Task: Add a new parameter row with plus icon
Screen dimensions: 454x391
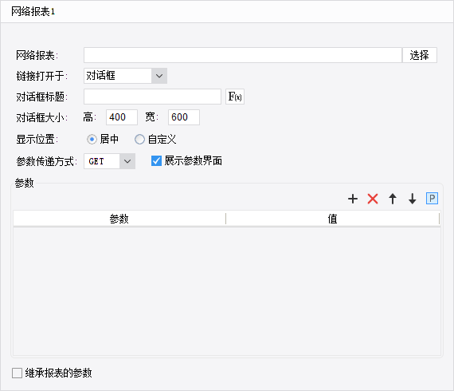Action: 353,199
